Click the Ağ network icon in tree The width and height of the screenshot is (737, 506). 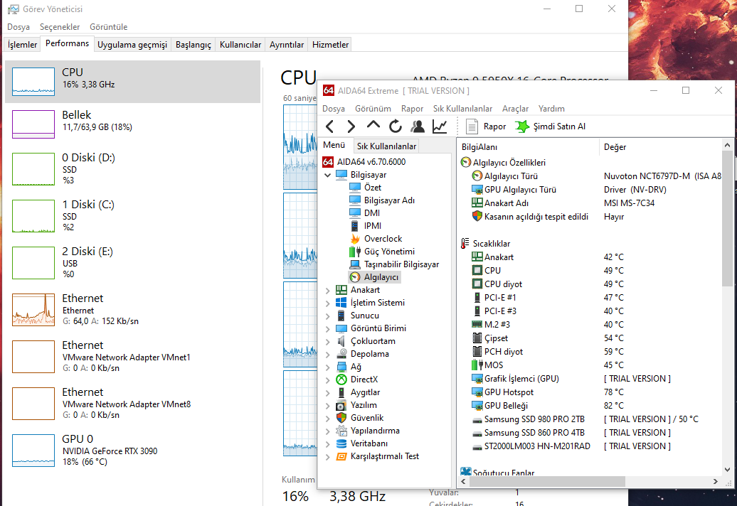point(341,367)
